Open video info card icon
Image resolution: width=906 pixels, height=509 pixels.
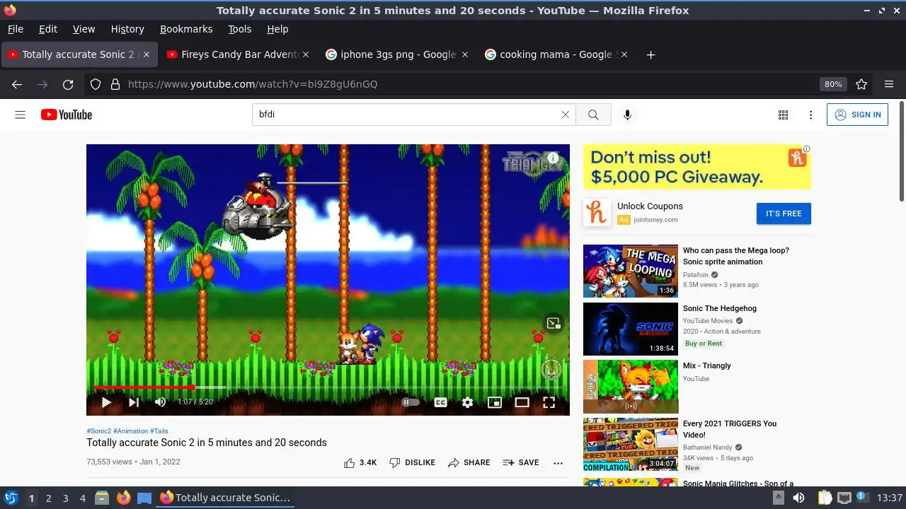click(553, 158)
